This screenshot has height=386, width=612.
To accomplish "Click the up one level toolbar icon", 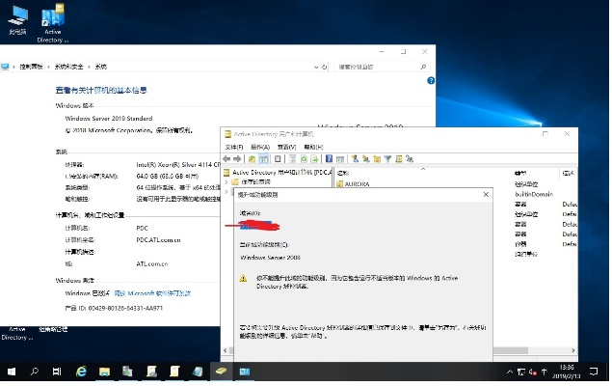I will 253,158.
